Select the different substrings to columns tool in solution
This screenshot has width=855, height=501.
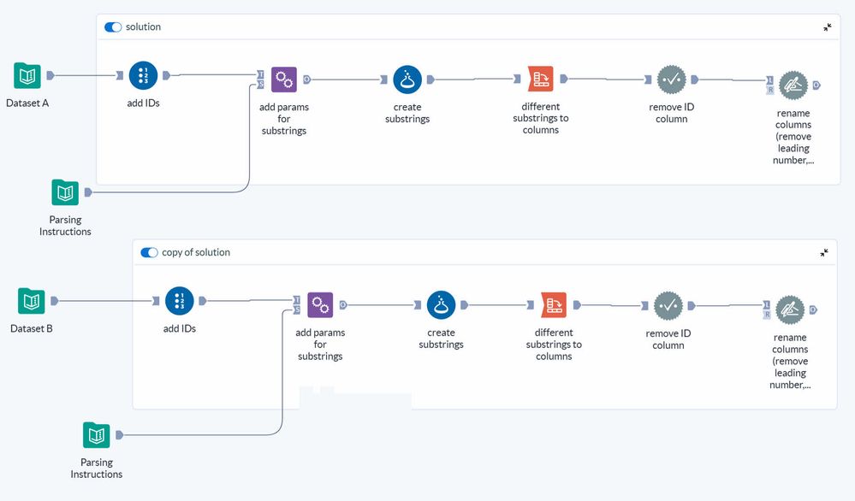[541, 80]
